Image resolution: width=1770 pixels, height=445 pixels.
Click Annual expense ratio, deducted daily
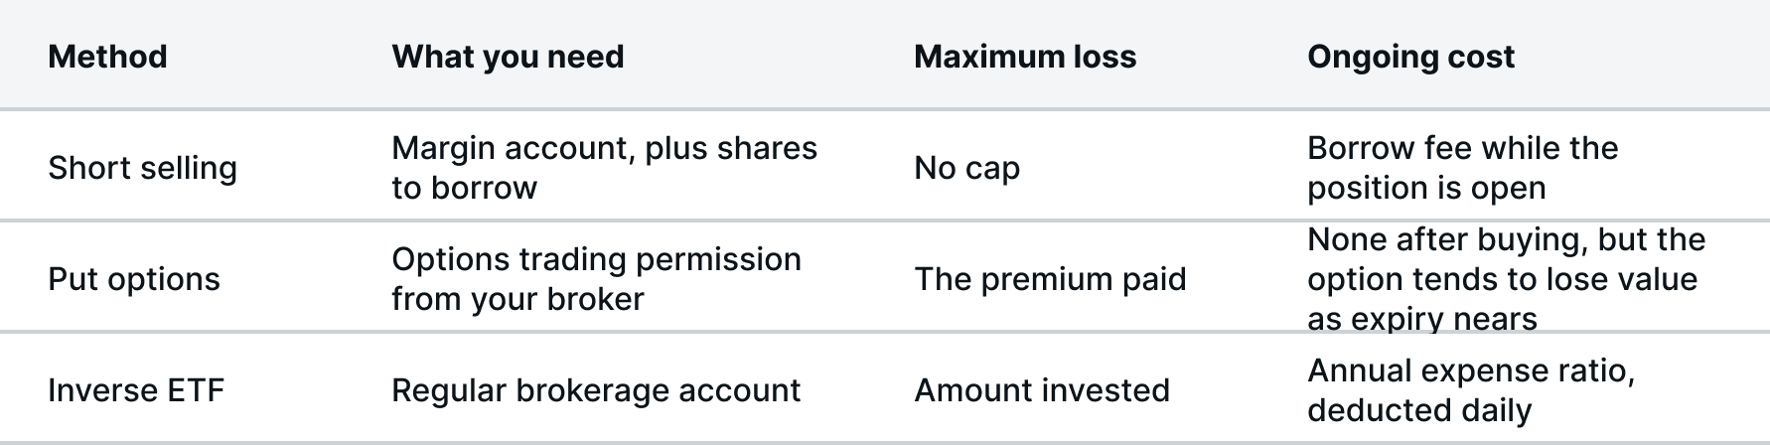pos(1471,390)
